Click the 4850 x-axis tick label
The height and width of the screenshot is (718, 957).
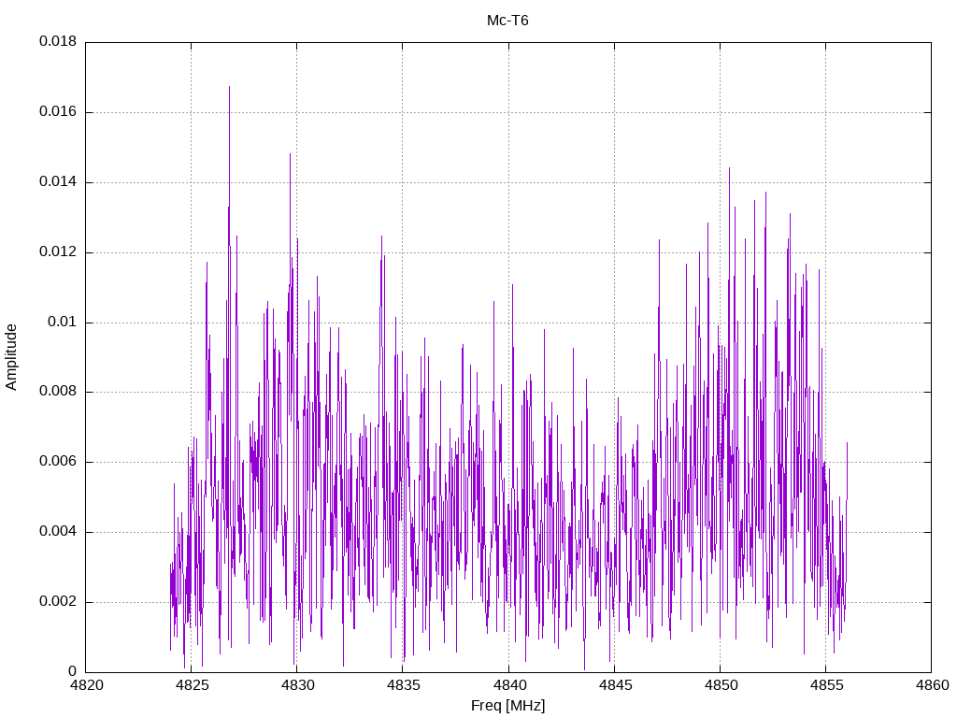721,685
